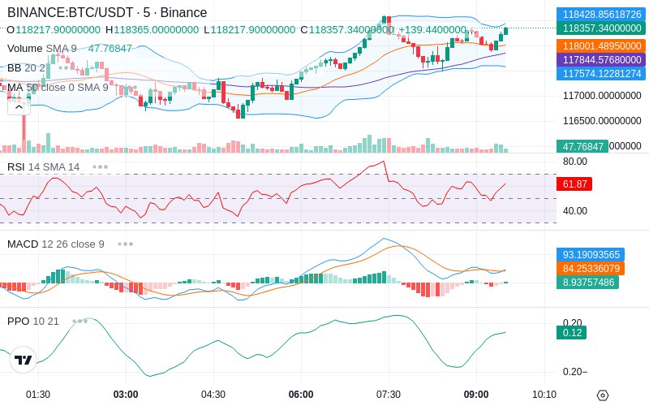649x406 pixels.
Task: Click the 09:00 time axis label
Action: [x=476, y=395]
